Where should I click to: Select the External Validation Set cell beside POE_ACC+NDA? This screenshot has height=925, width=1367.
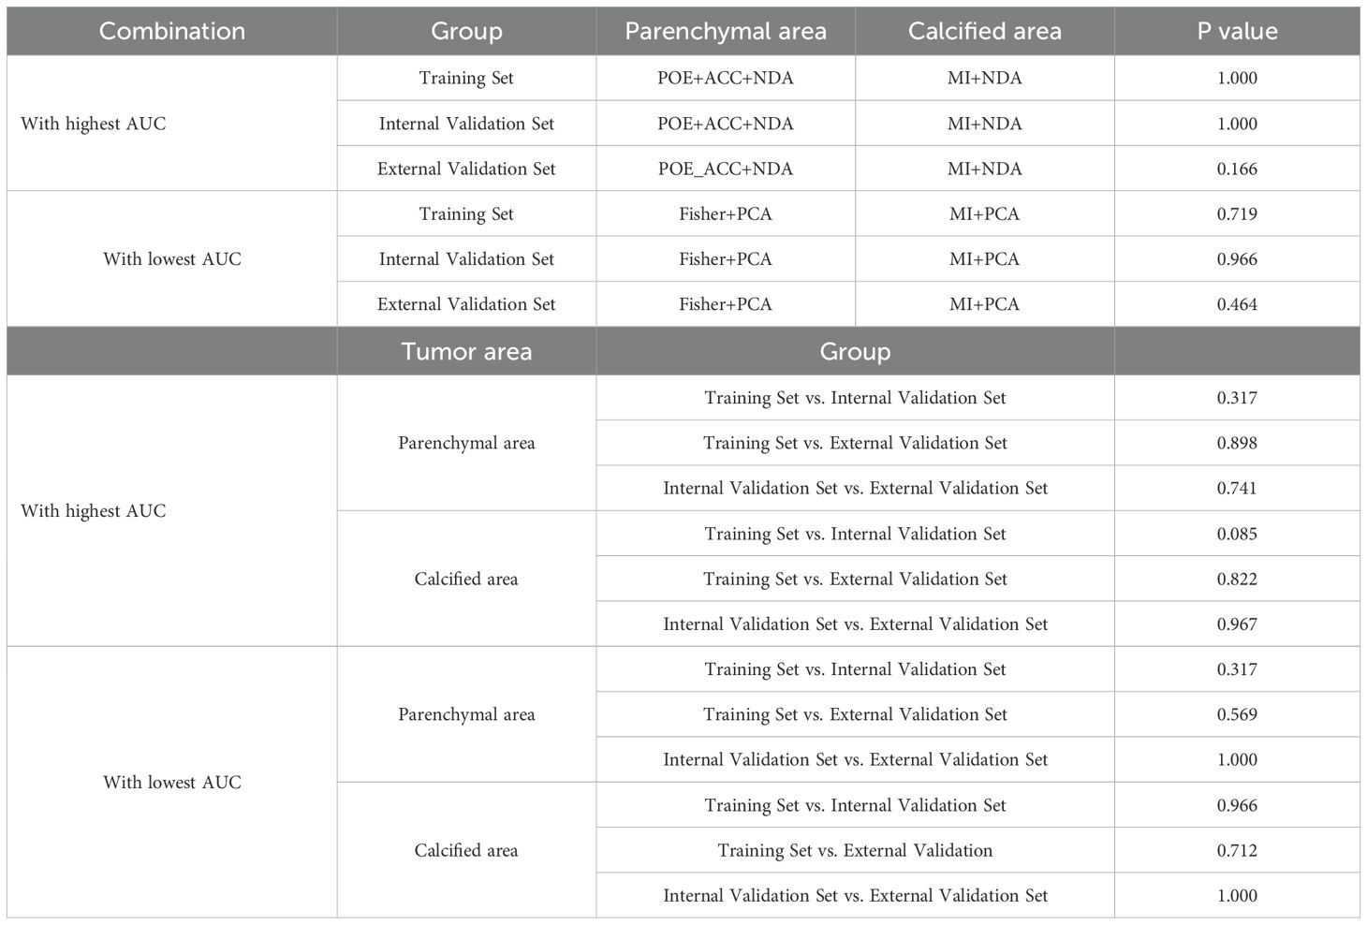coord(466,169)
